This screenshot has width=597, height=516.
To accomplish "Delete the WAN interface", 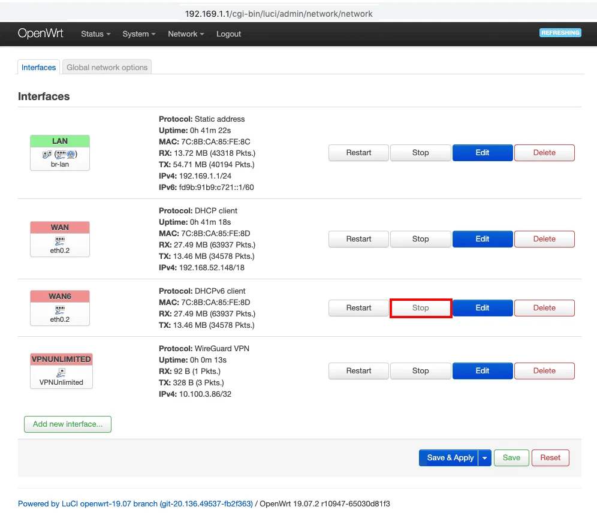I will pyautogui.click(x=544, y=239).
